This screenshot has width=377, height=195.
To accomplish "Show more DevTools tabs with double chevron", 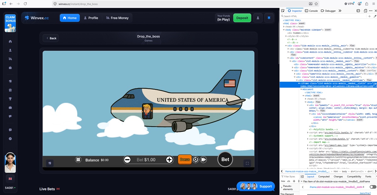I will pos(340,11).
